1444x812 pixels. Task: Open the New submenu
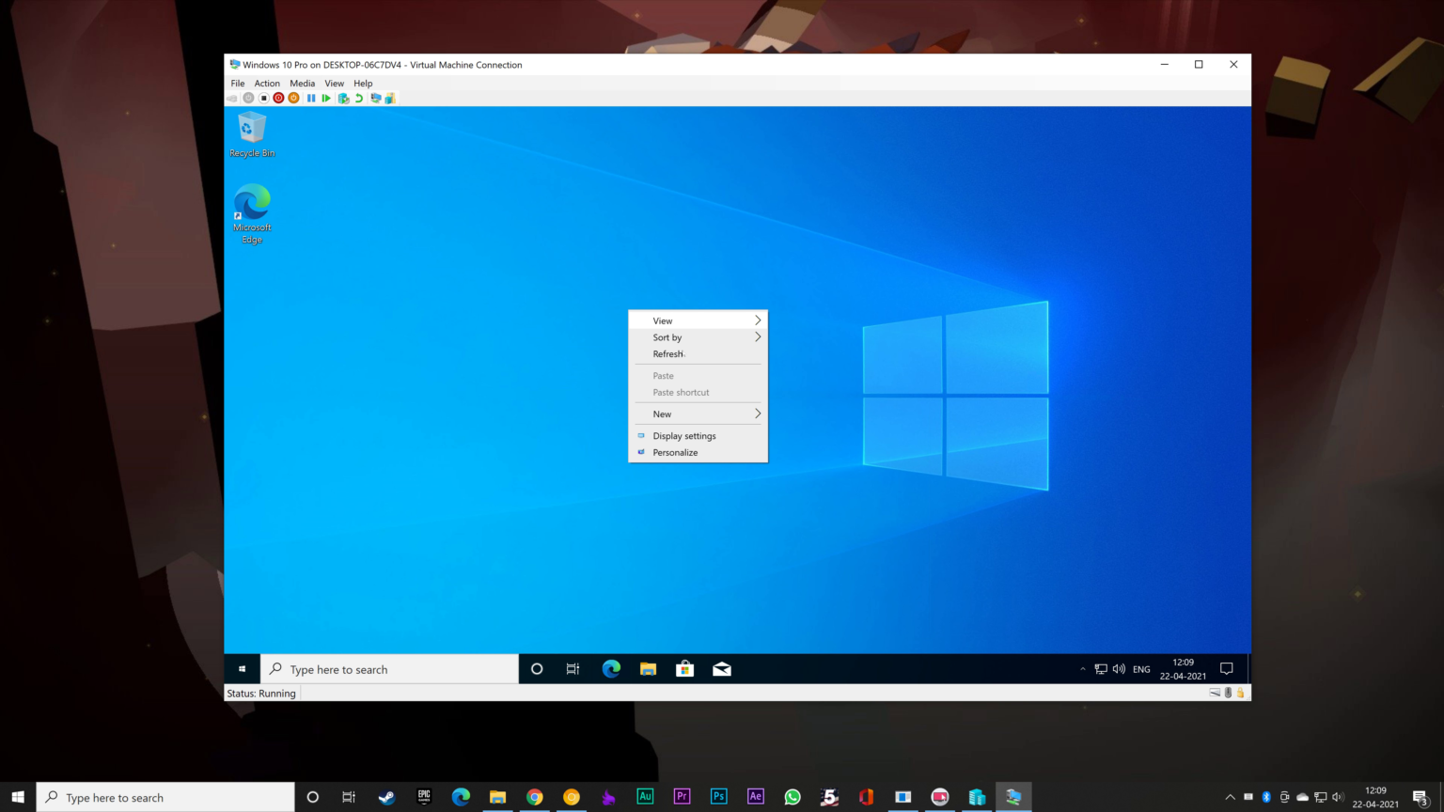[698, 414]
